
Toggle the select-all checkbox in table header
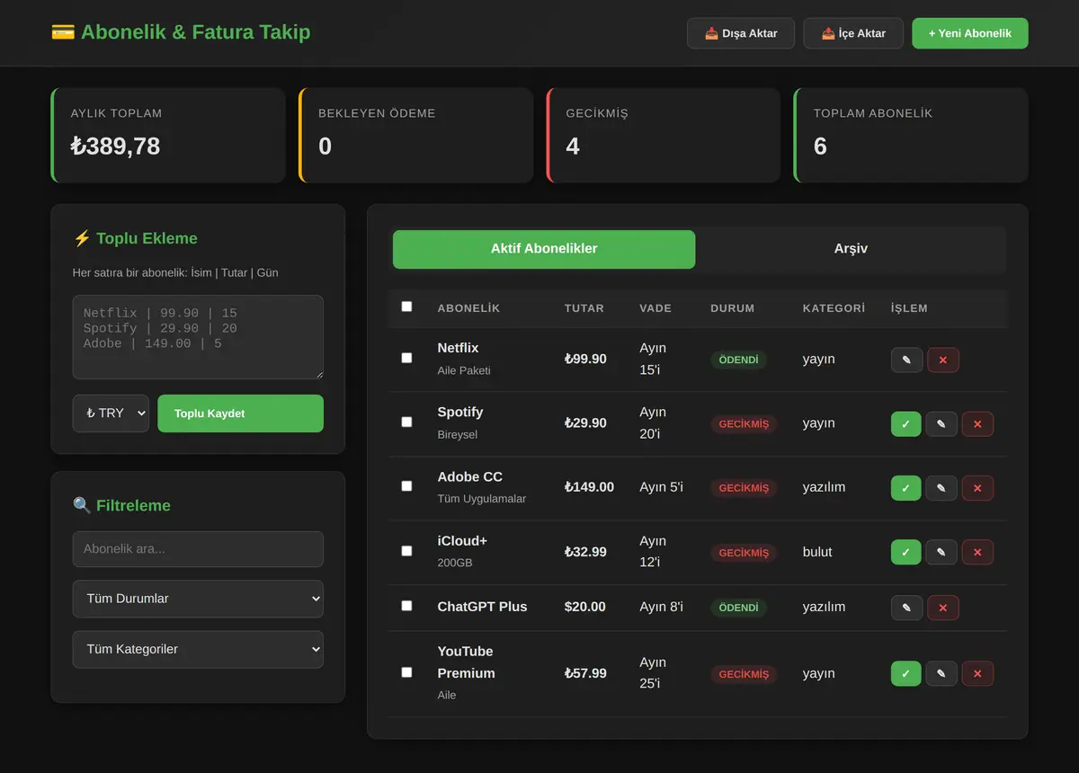406,307
